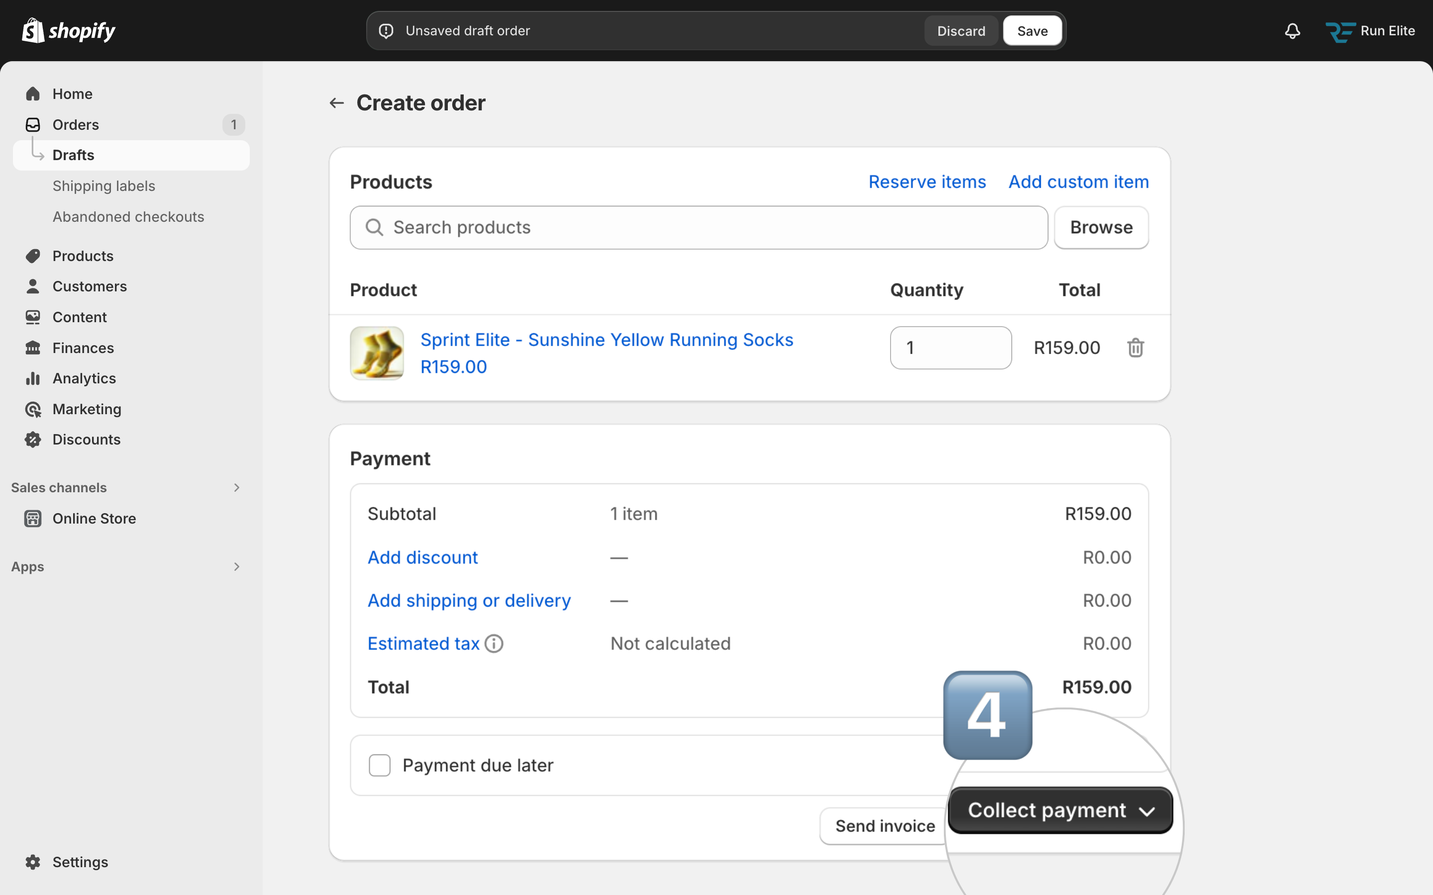Go to the Discounts page

click(x=86, y=439)
